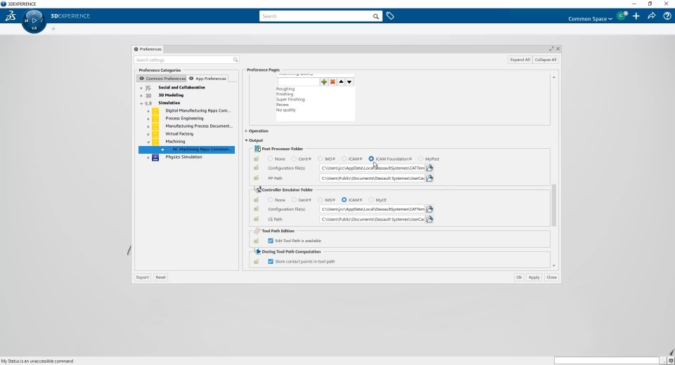Select Super Finishing in quality list
This screenshot has height=365, width=675.
pyautogui.click(x=290, y=99)
